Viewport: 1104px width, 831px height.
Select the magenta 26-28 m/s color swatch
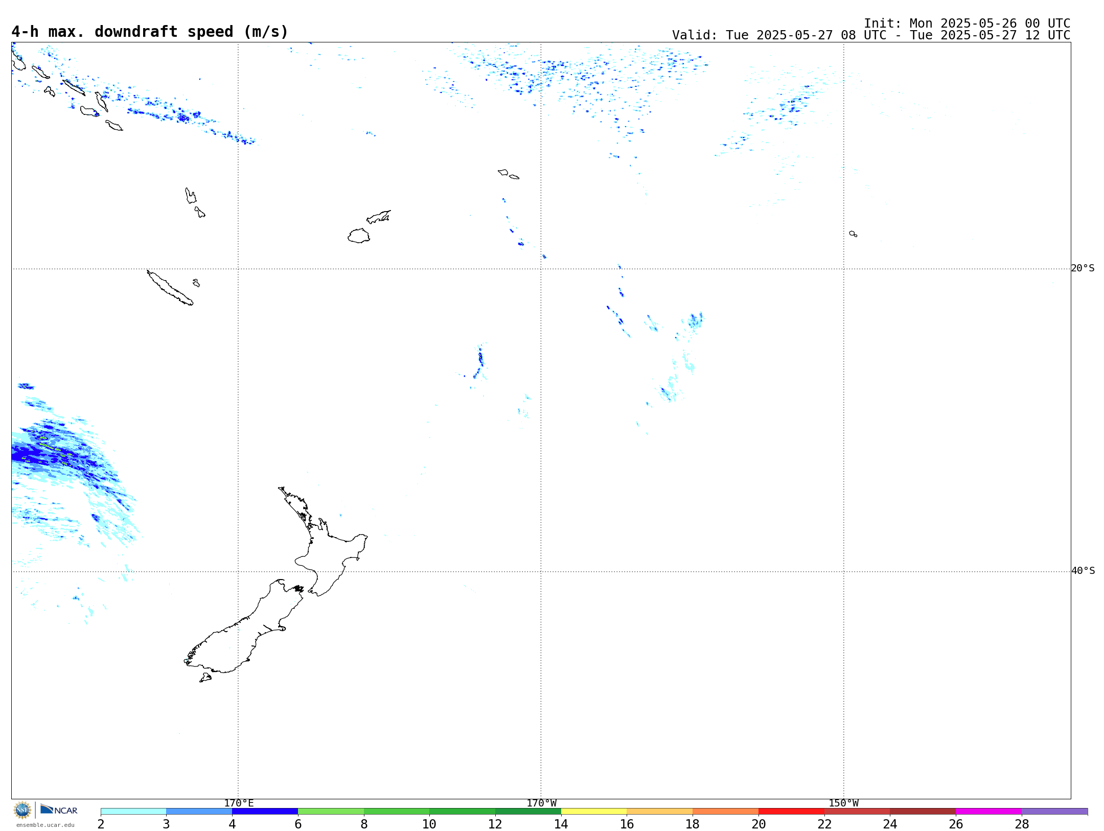click(989, 812)
